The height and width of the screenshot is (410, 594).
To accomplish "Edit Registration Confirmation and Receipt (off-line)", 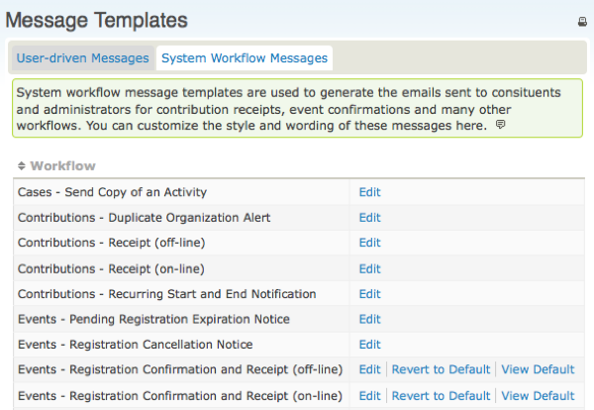I will [x=369, y=369].
